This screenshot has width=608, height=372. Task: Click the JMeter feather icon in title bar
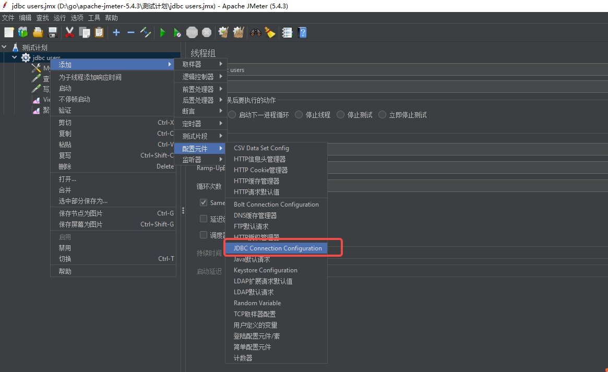point(5,5)
